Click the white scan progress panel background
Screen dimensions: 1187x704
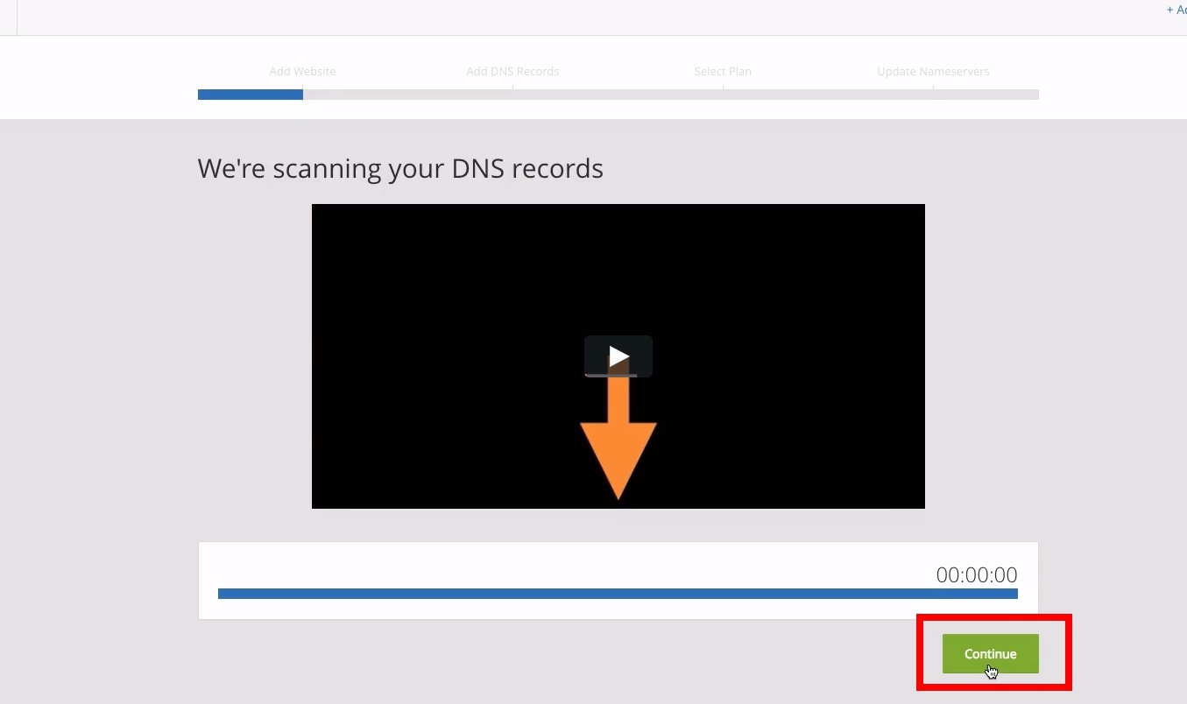point(526,565)
